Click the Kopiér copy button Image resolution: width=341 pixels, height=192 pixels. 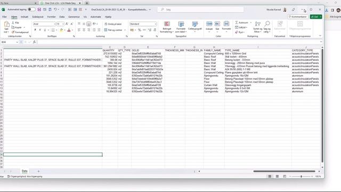pyautogui.click(x=18, y=27)
